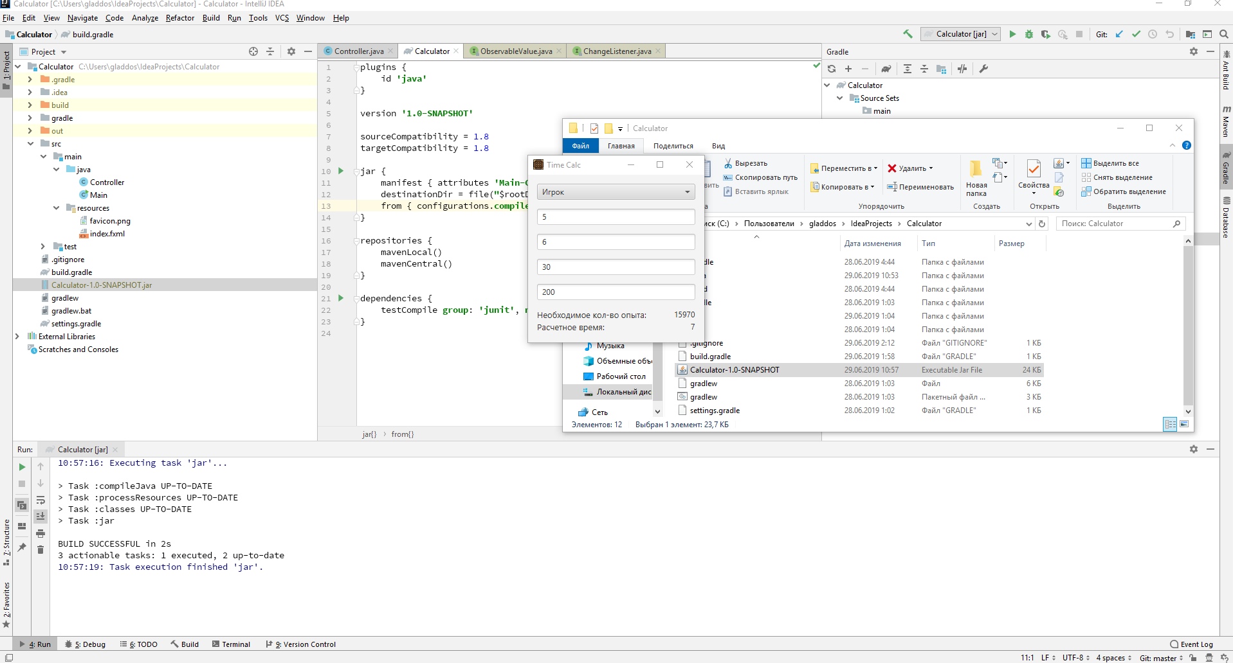1233x663 pixels.
Task: Click the field containing 30 in Time Calc
Action: pyautogui.click(x=616, y=267)
